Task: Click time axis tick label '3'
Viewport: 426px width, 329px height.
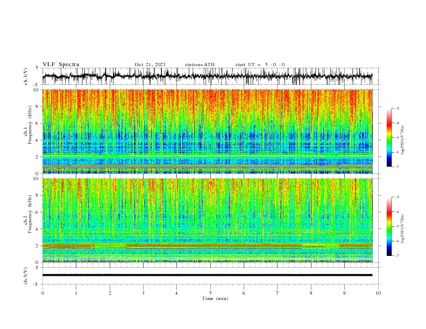Action: point(143,293)
